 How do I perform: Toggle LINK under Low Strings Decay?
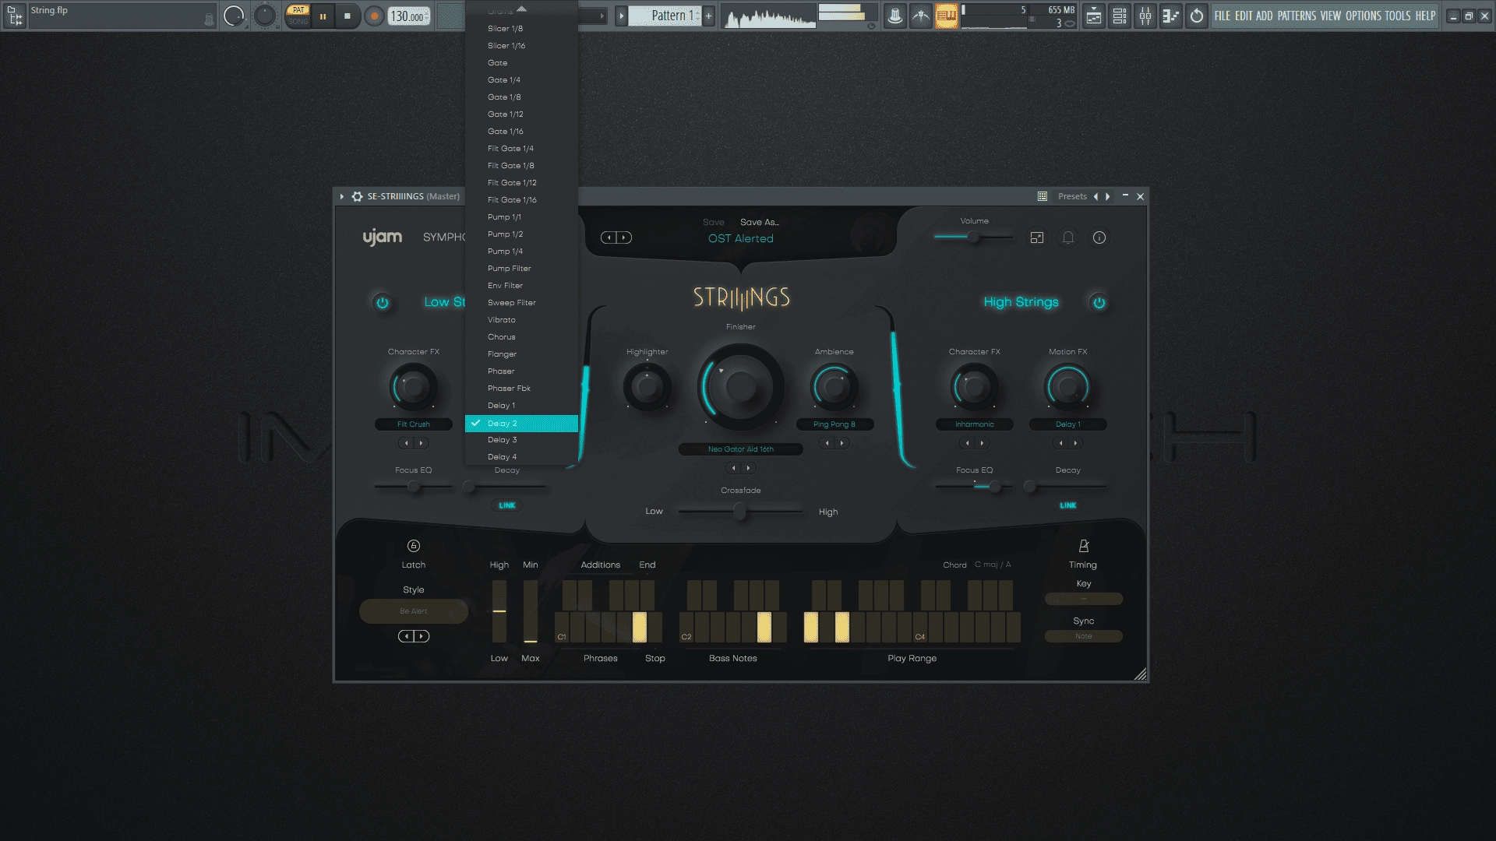pyautogui.click(x=507, y=505)
